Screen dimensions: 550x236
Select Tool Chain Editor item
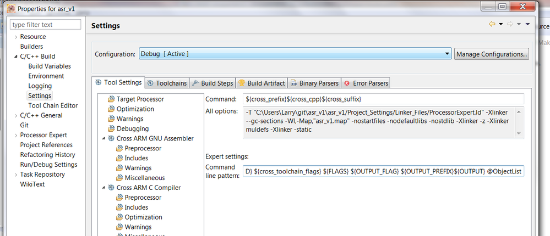[53, 105]
